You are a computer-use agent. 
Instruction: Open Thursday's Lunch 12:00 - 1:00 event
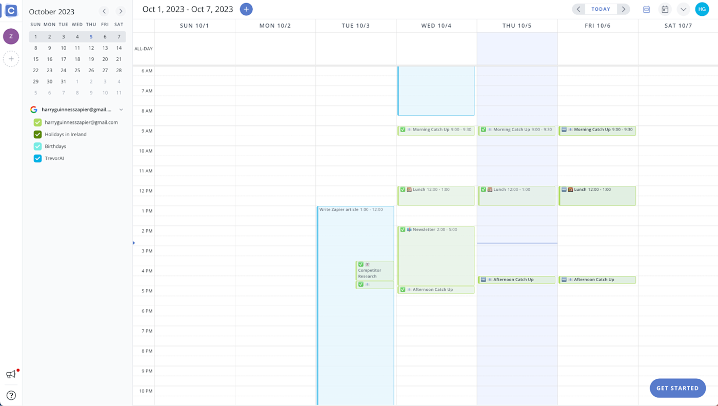click(x=517, y=196)
